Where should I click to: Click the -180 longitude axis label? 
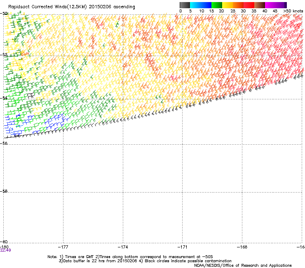tap(4, 247)
